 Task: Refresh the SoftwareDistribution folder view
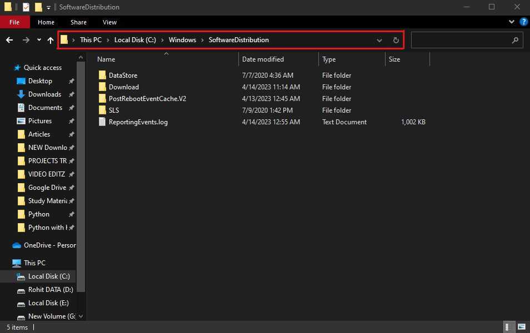click(396, 40)
